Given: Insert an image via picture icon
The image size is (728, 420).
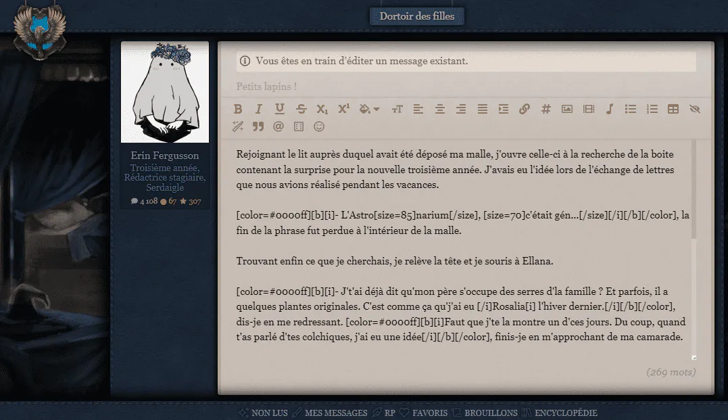Looking at the screenshot, I should [x=567, y=109].
